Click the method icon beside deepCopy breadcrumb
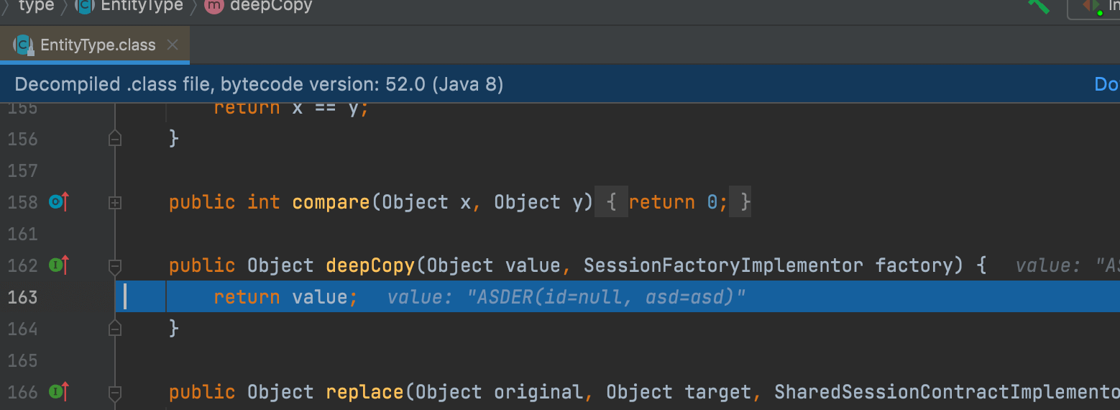 [214, 6]
